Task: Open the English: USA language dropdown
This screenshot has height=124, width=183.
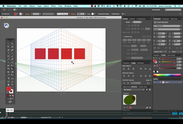Action: (x=160, y=52)
